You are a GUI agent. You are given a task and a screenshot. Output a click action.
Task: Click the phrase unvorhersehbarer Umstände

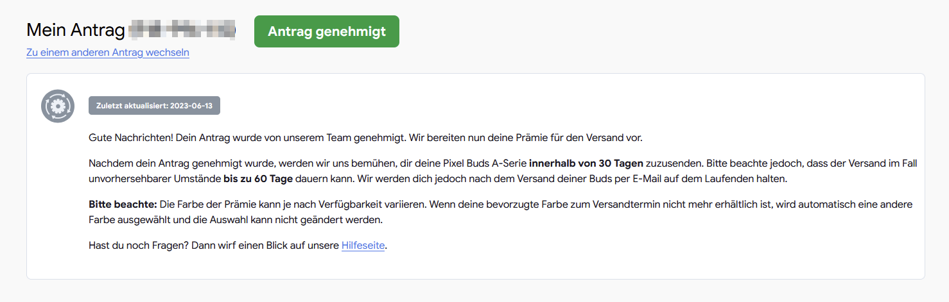click(x=155, y=178)
